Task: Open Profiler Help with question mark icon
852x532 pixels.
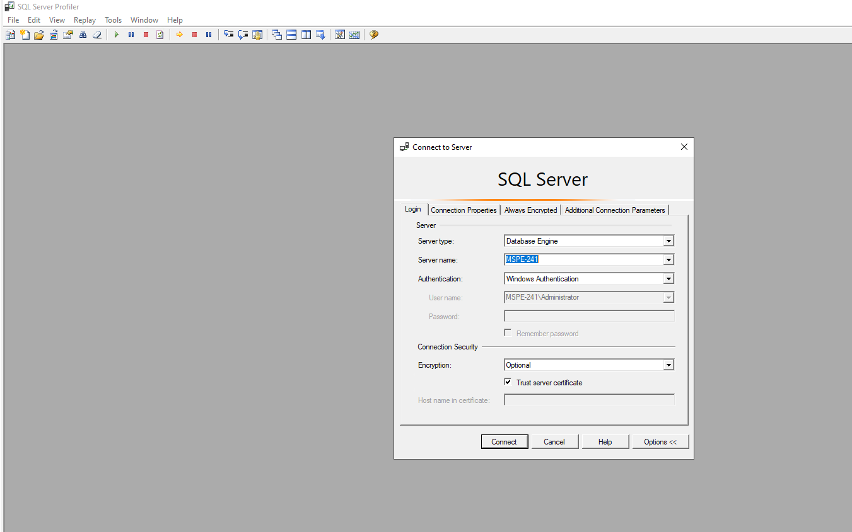Action: point(373,35)
